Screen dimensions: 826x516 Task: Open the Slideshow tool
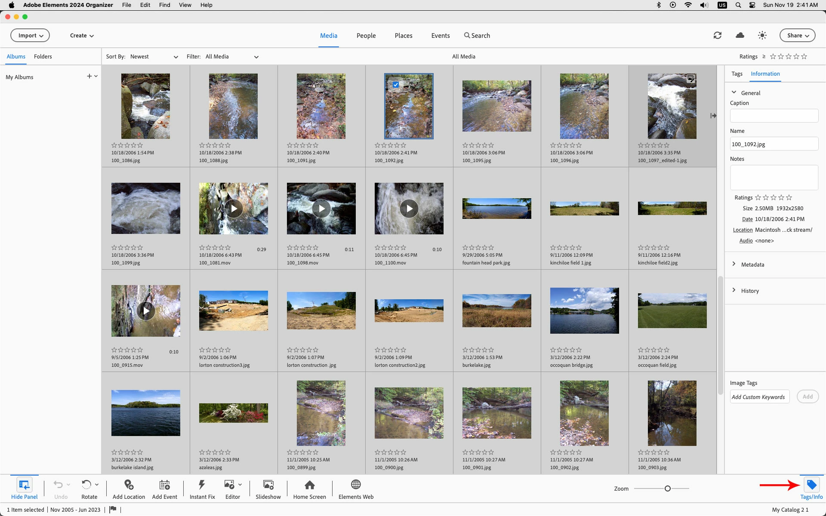click(x=268, y=485)
